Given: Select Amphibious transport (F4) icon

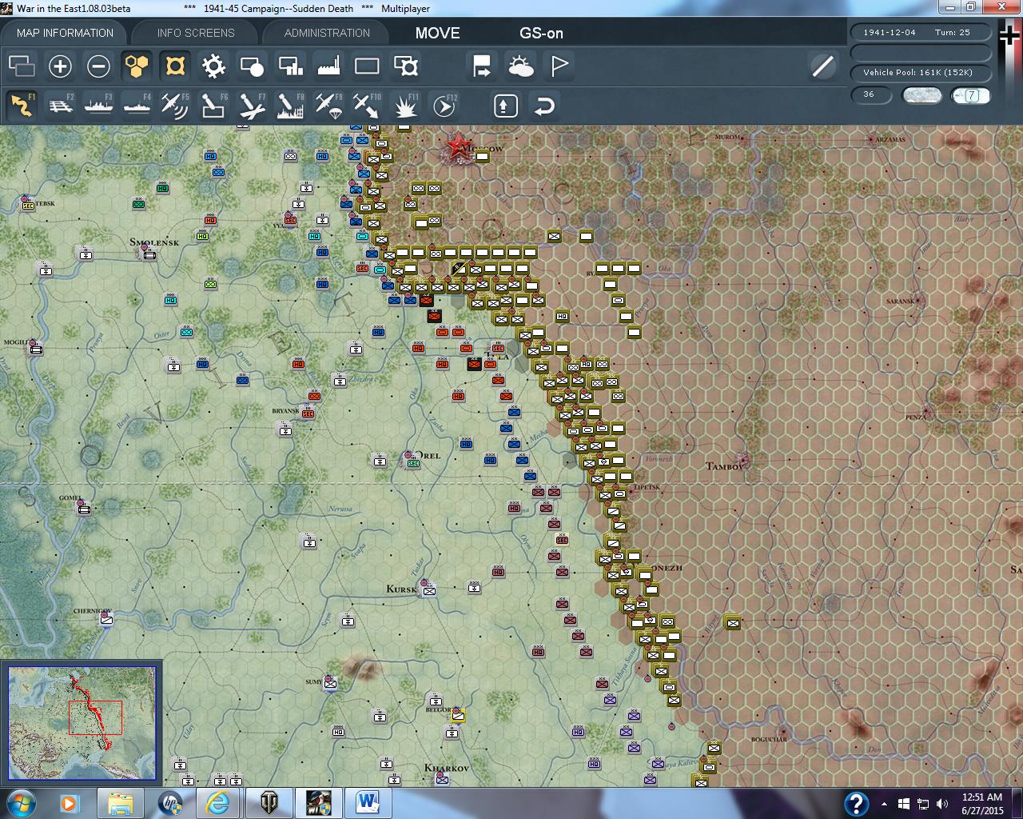Looking at the screenshot, I should (137, 106).
